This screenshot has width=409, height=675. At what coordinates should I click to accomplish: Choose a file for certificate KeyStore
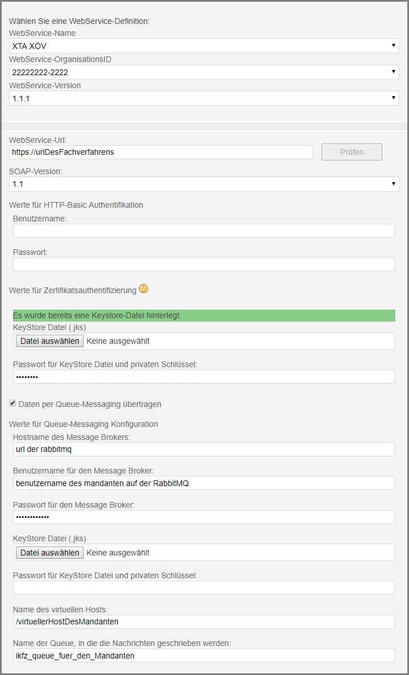pyautogui.click(x=50, y=341)
